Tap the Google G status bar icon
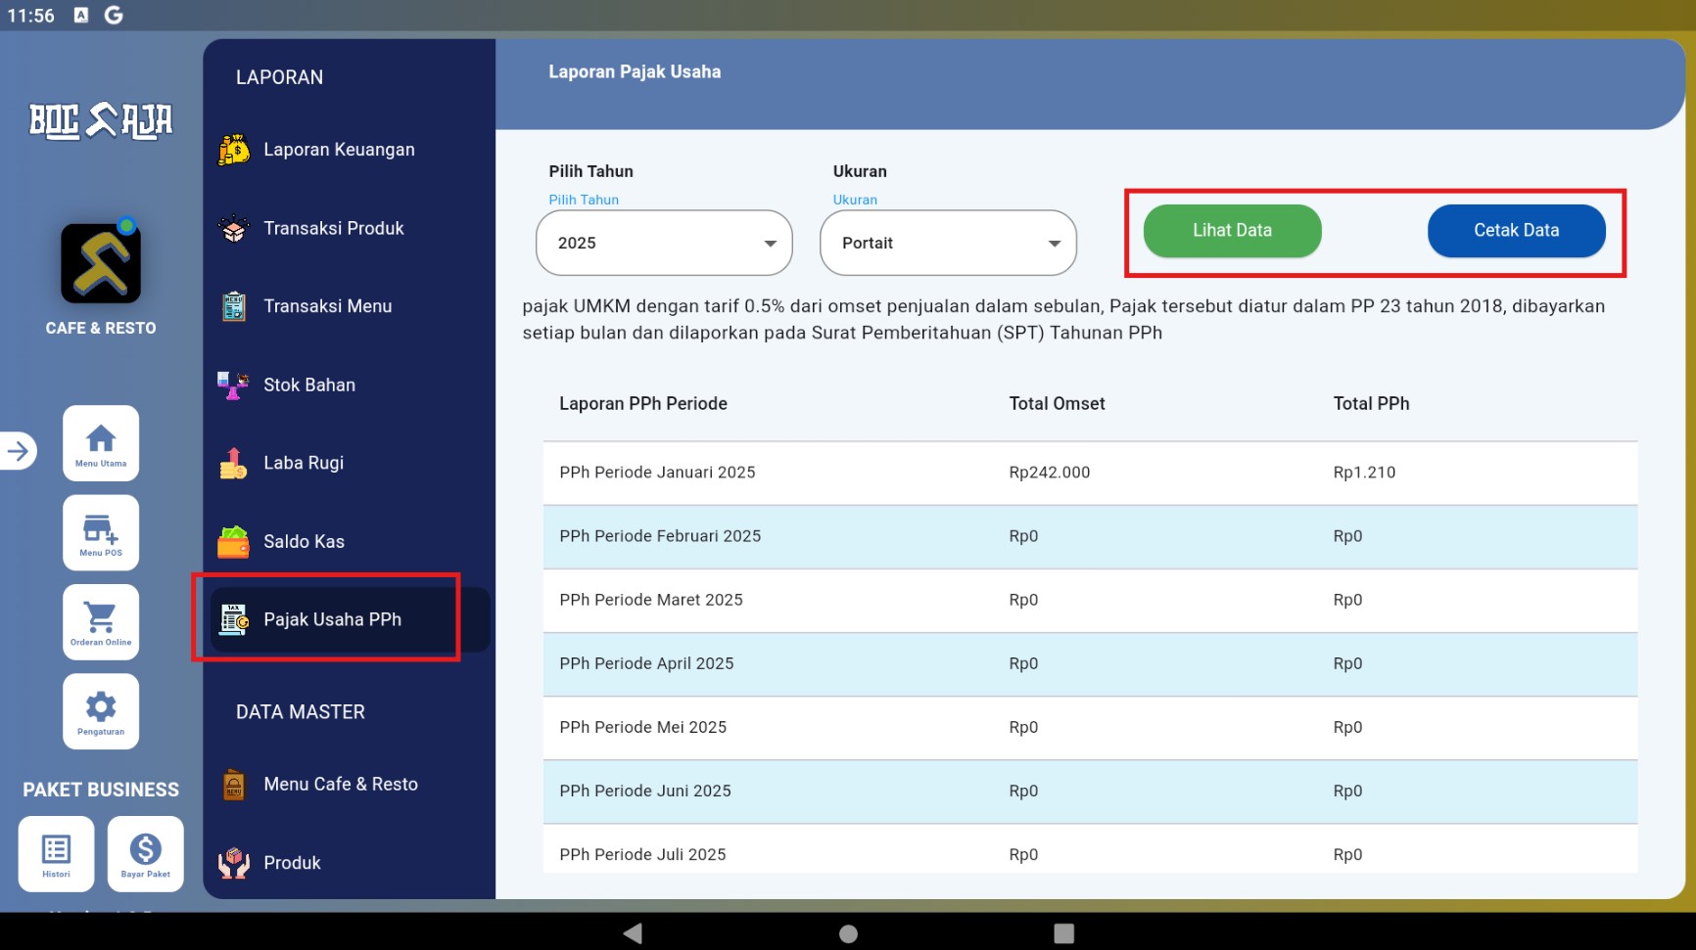The image size is (1696, 950). click(x=114, y=16)
